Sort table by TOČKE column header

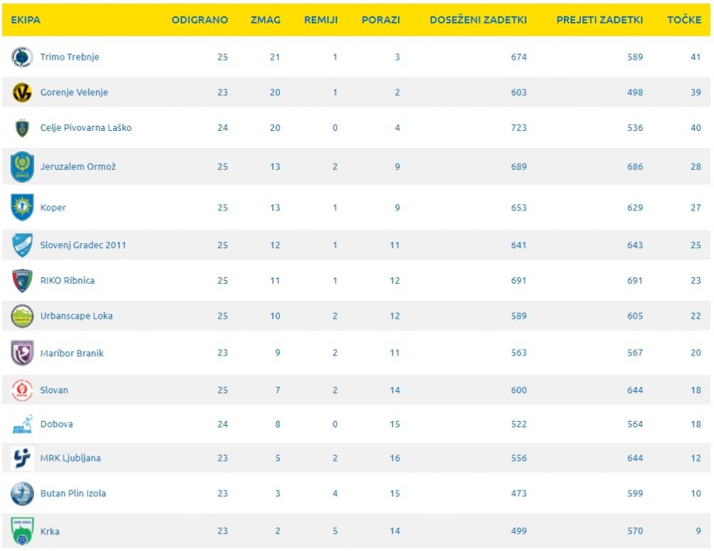pos(684,20)
